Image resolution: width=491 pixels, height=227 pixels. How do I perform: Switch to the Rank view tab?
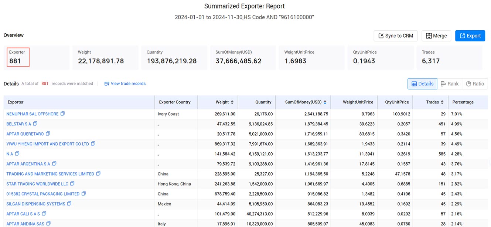(450, 84)
